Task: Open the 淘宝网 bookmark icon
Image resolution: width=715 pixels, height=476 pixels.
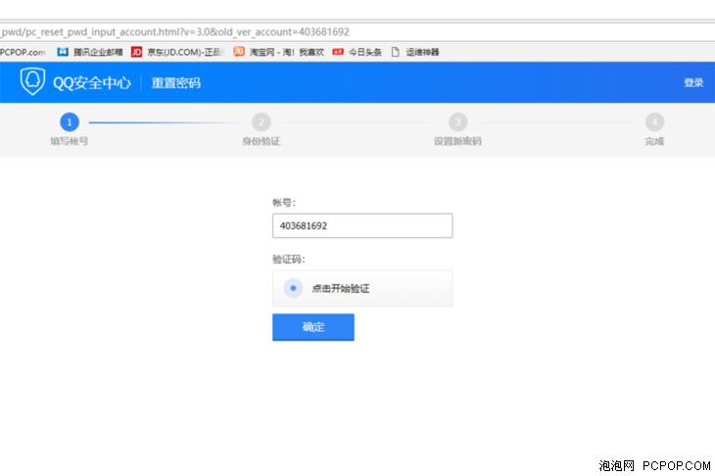Action: 239,52
